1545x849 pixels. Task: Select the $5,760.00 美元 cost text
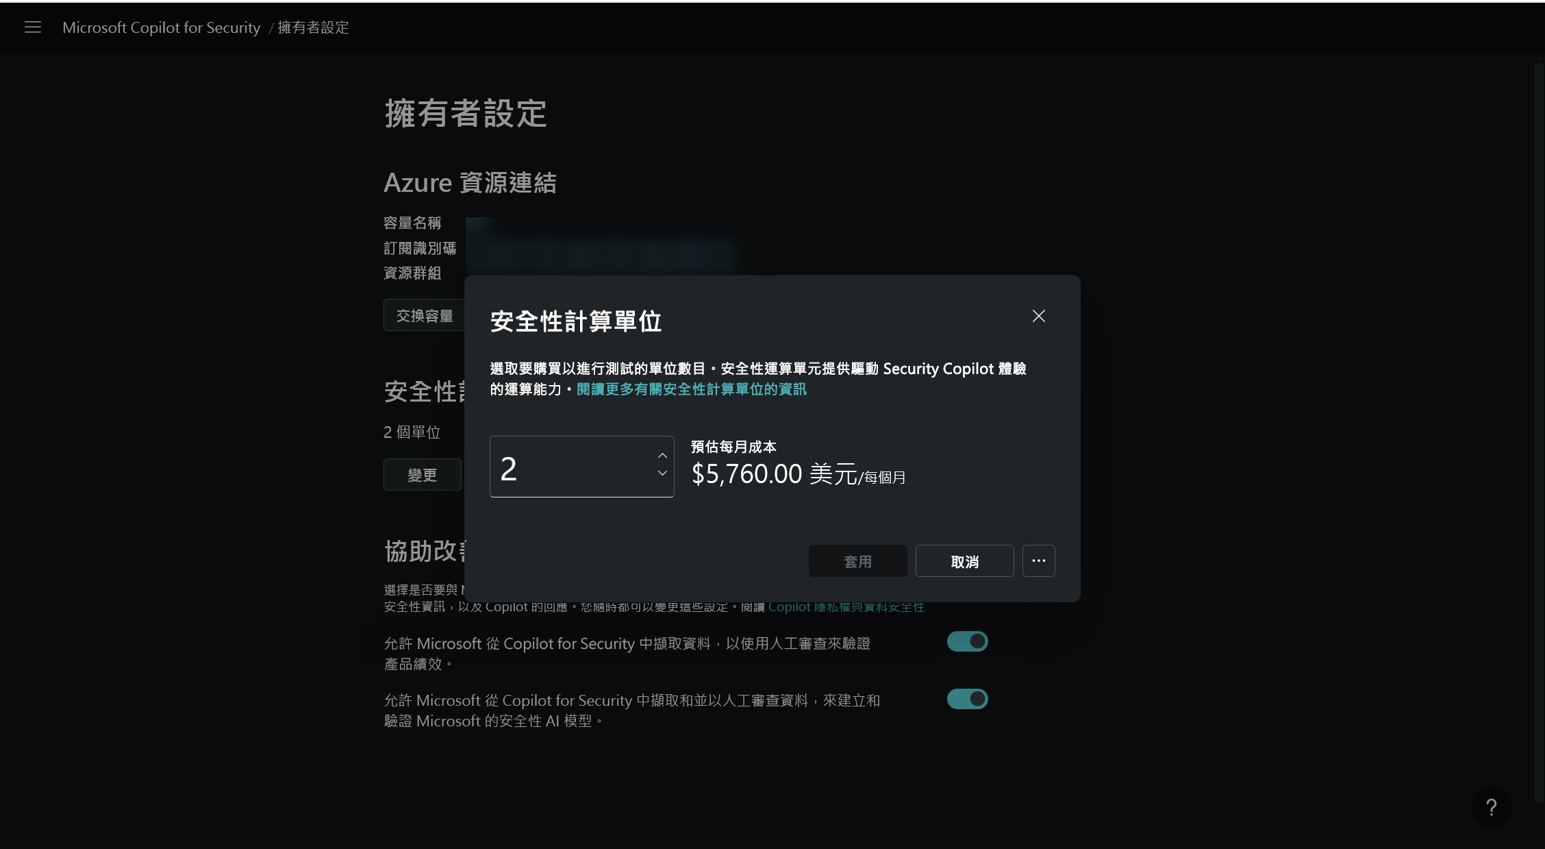774,474
